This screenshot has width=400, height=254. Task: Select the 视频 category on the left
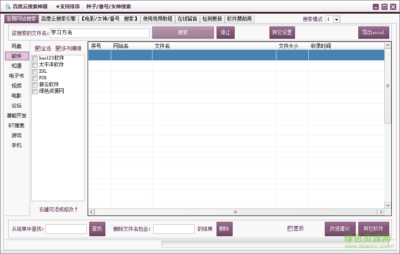point(16,85)
